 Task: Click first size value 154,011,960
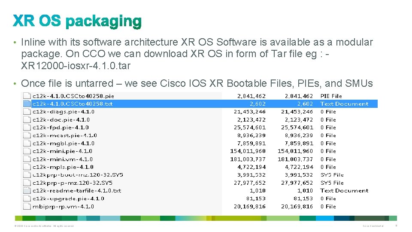click(x=248, y=151)
